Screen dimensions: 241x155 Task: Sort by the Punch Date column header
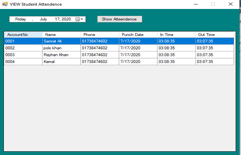(x=138, y=35)
